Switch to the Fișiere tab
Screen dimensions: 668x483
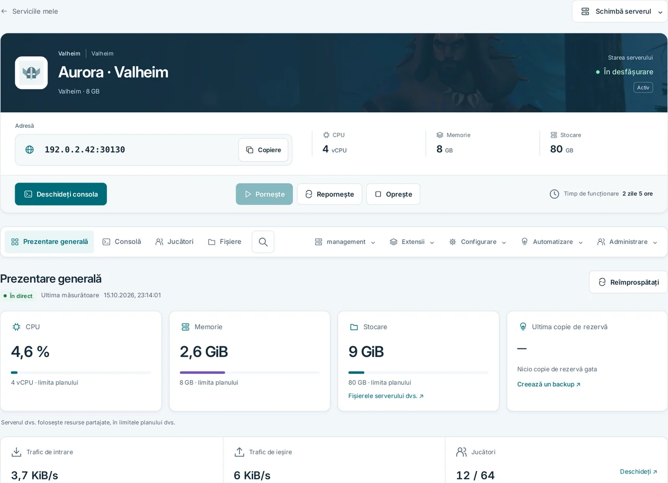[x=224, y=242]
